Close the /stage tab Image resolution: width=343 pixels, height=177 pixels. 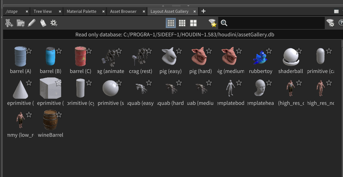click(x=27, y=11)
